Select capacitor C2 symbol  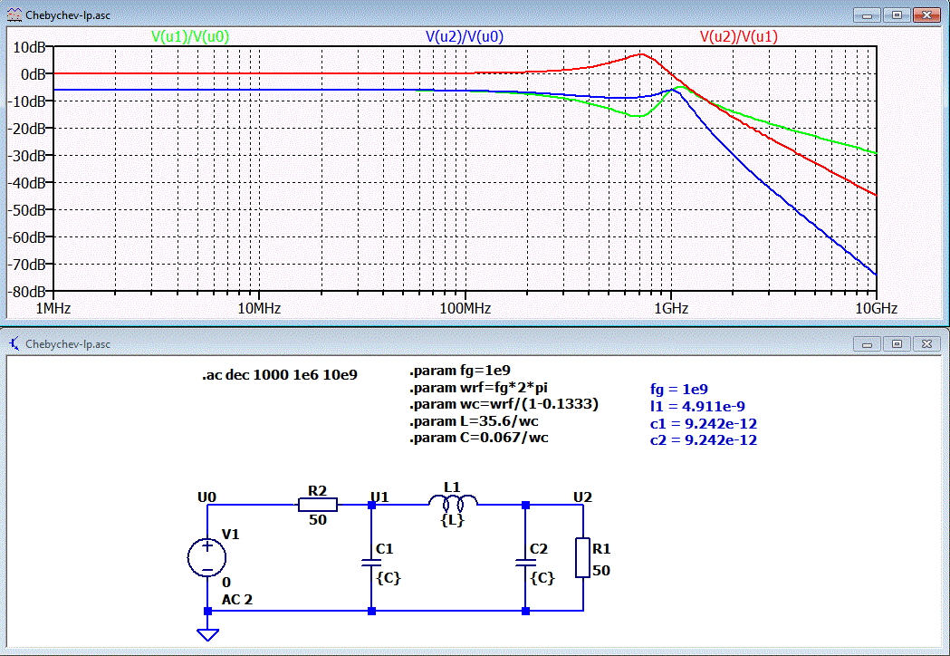coord(525,563)
